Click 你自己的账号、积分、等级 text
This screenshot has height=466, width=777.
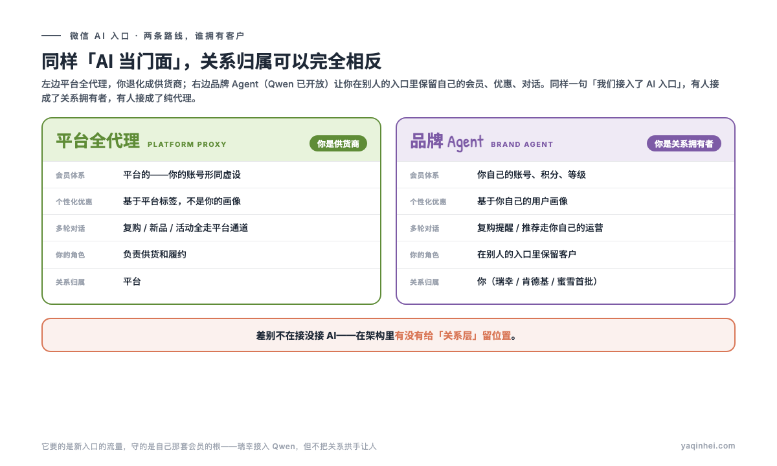[532, 175]
